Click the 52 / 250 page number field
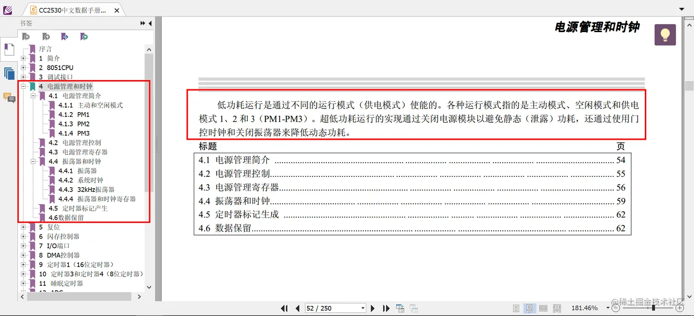This screenshot has height=316, width=694. coord(332,308)
